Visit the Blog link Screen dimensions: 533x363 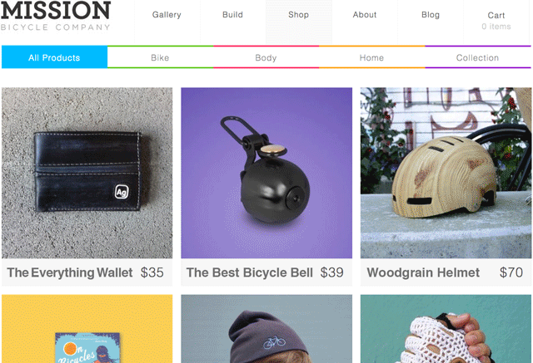(431, 15)
